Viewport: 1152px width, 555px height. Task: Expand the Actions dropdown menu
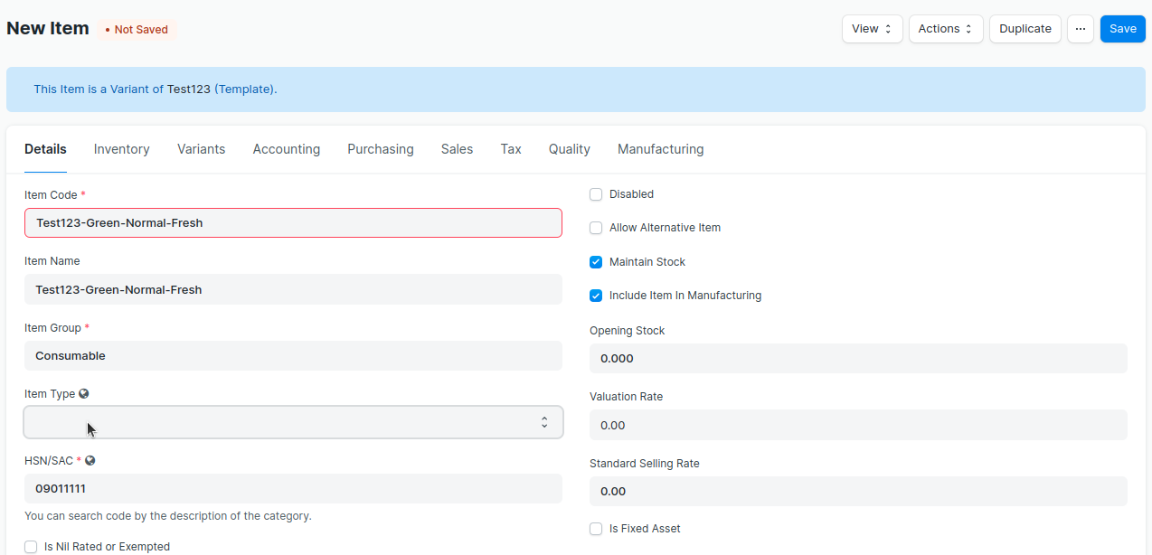[x=945, y=29]
